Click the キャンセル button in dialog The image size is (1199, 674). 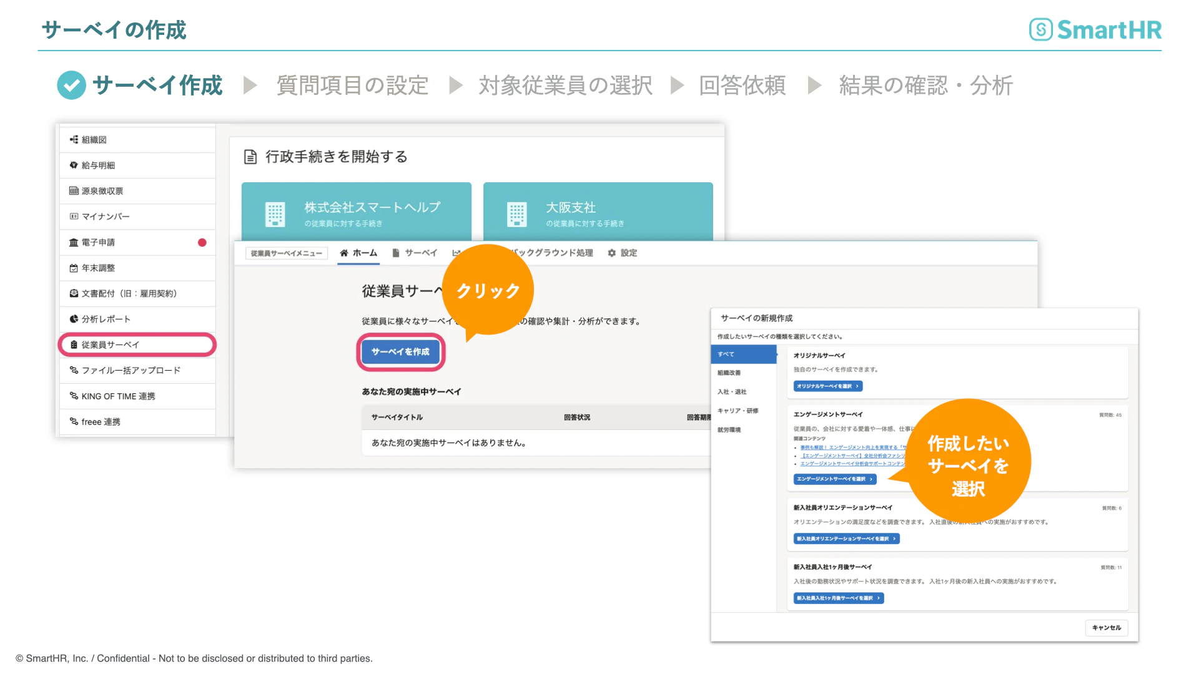click(1107, 628)
